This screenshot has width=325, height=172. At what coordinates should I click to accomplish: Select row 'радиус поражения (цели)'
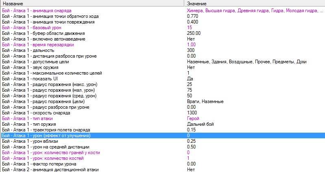click(163, 101)
